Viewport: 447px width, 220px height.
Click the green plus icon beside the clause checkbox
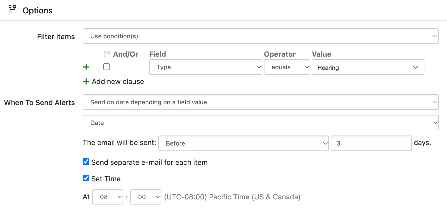(x=86, y=67)
